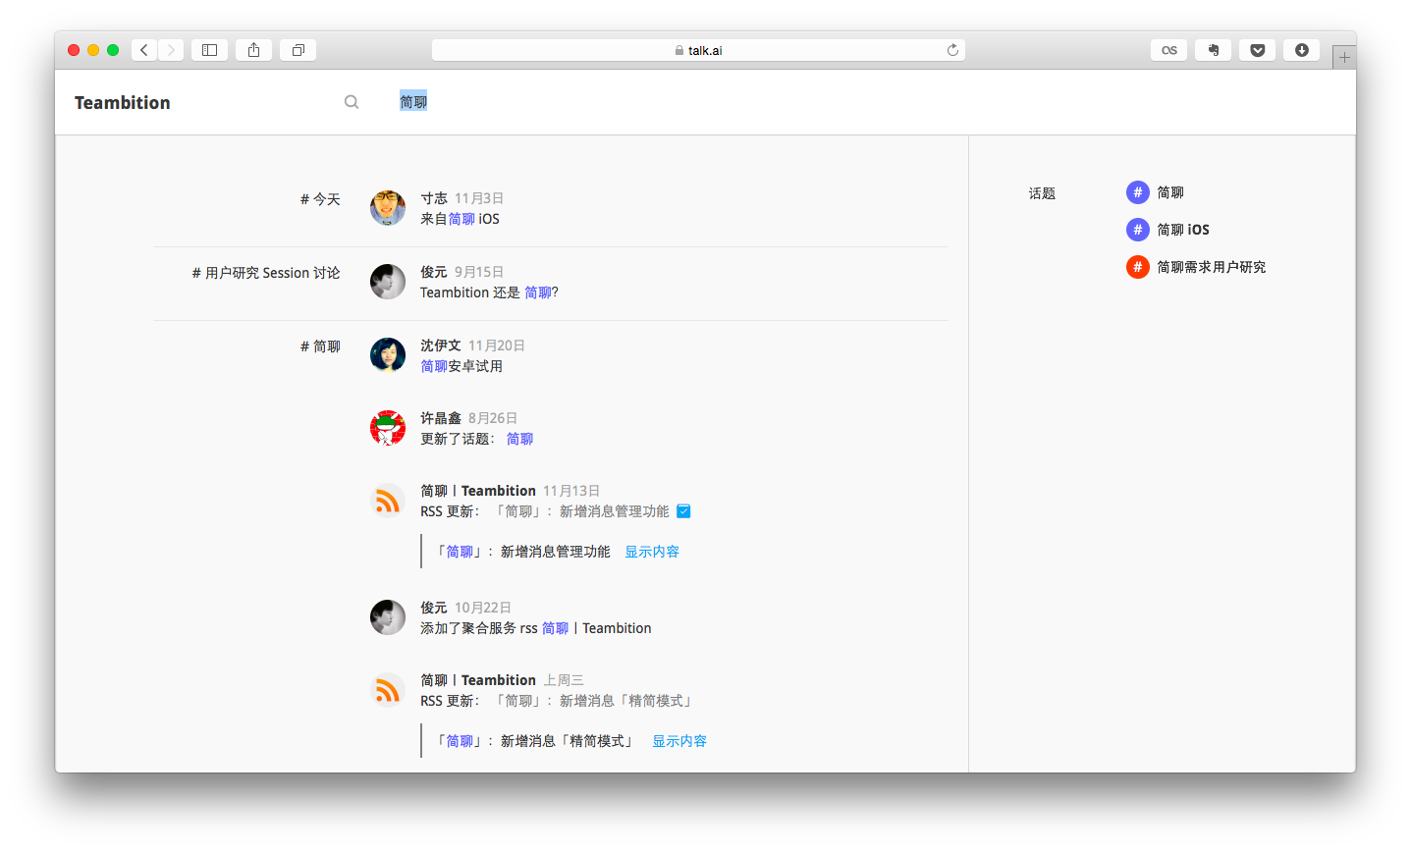The height and width of the screenshot is (851, 1411).
Task: Save page with the Pocket extension
Action: click(x=1258, y=50)
